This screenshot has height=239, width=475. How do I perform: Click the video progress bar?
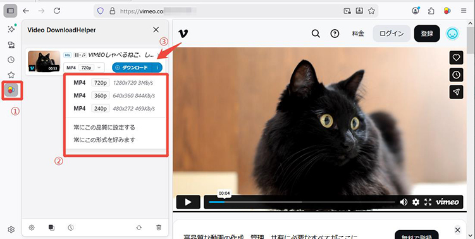click(x=302, y=202)
